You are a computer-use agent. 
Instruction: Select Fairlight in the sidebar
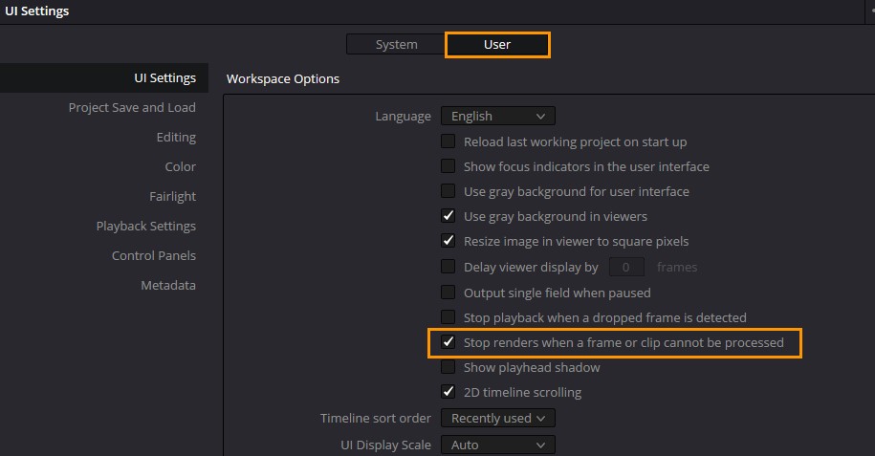click(172, 196)
